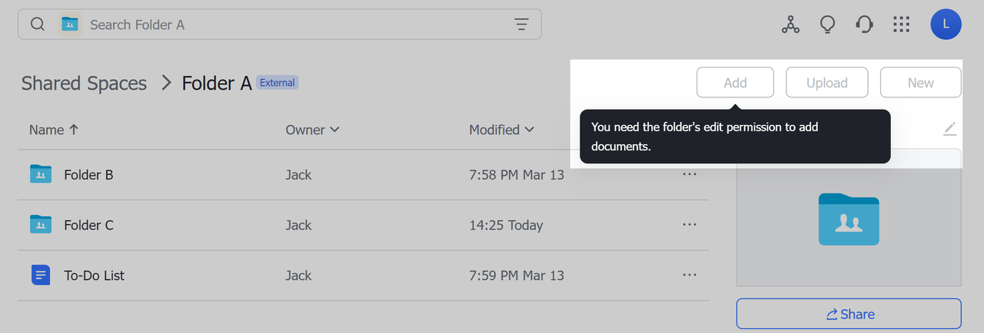
Task: Open To-Do List's three-dot menu
Action: (690, 275)
